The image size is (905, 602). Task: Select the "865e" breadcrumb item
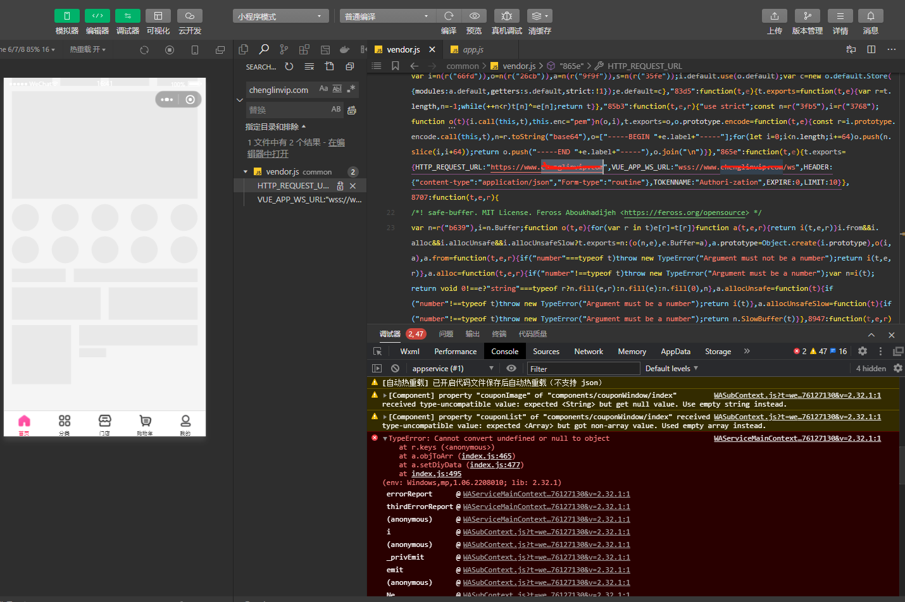pyautogui.click(x=571, y=66)
